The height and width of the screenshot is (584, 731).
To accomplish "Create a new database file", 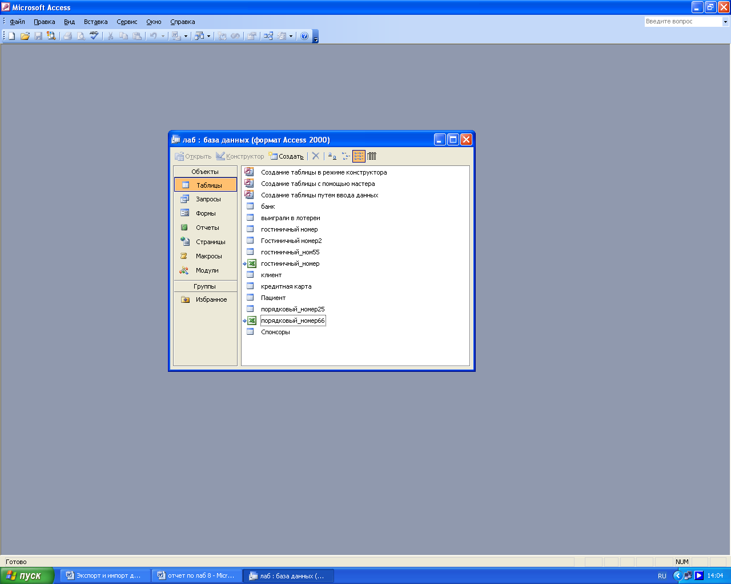I will point(11,36).
